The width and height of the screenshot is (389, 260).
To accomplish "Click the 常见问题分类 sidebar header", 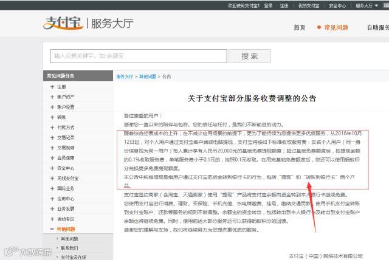I will (78, 75).
